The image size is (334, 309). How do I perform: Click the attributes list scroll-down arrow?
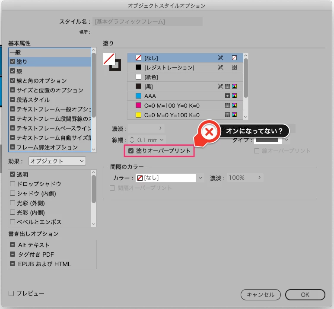(x=93, y=150)
